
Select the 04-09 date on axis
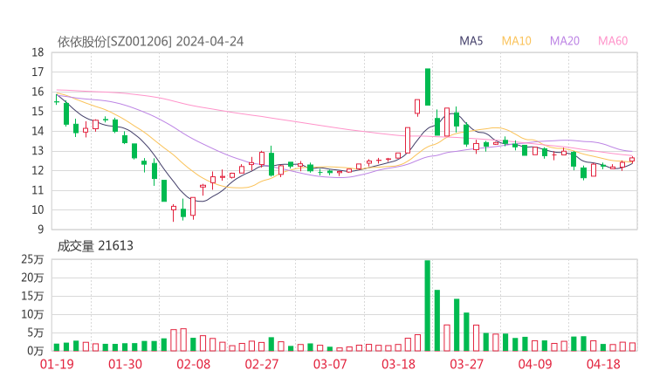[535, 365]
